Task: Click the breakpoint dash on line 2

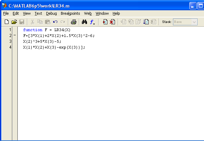Action: [15, 35]
